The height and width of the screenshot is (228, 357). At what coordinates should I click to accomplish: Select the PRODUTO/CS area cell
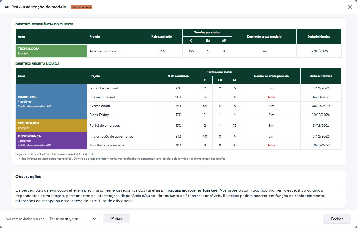[51, 125]
